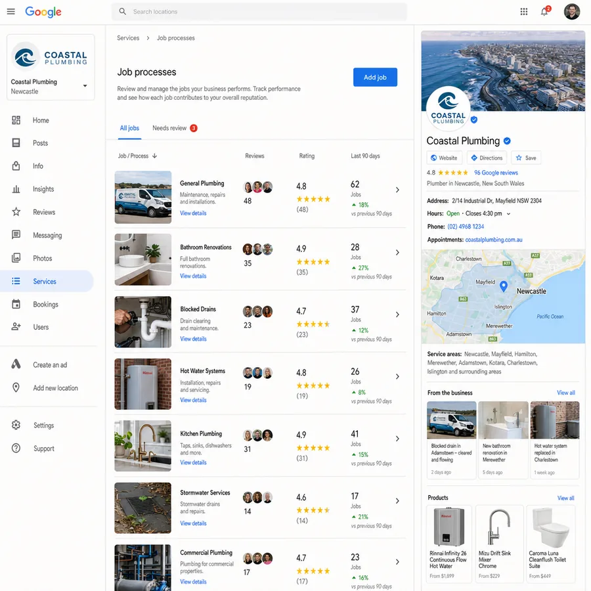View details for Kitchen Plumbing
This screenshot has height=591, width=591.
(193, 462)
